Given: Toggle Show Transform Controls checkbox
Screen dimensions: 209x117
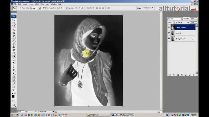Looking at the screenshot, I should (44, 8).
